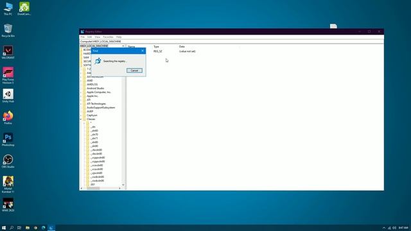Open the Edit menu
Viewport: 411px width, 231px height.
(x=90, y=37)
